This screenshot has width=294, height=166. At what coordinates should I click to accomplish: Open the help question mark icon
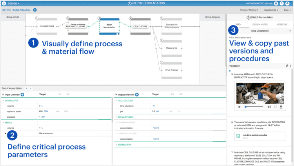point(281,4)
